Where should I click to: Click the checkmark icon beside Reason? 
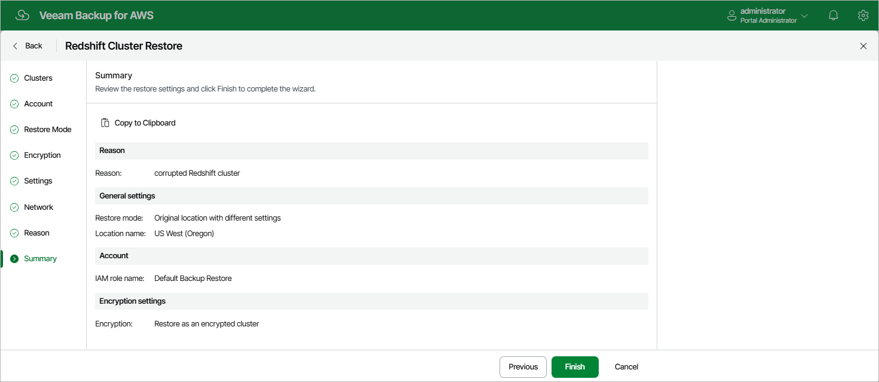14,233
